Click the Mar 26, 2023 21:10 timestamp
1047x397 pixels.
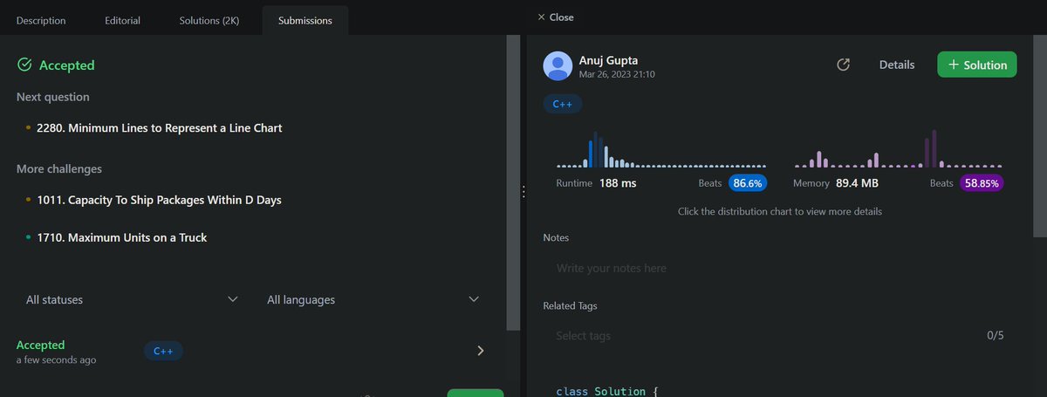click(617, 75)
